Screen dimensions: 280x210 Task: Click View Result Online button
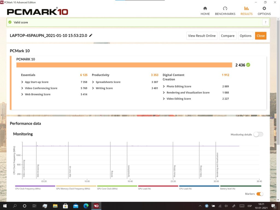point(202,36)
